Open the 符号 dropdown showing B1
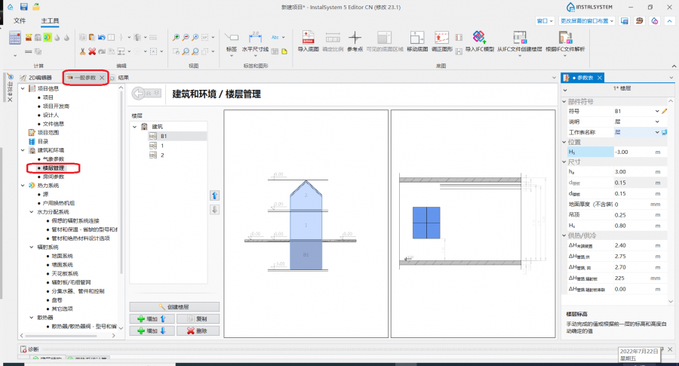This screenshot has height=366, width=679. [657, 111]
